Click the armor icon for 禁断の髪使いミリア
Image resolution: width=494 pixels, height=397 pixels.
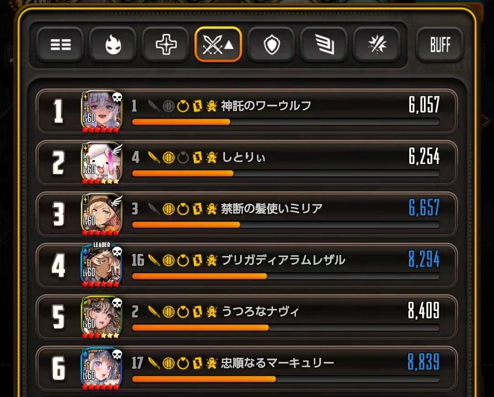pos(168,209)
